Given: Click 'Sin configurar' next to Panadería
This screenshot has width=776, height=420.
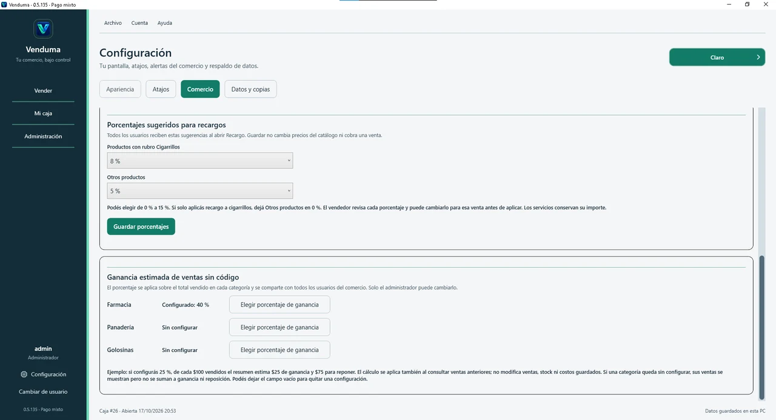Looking at the screenshot, I should pos(179,327).
